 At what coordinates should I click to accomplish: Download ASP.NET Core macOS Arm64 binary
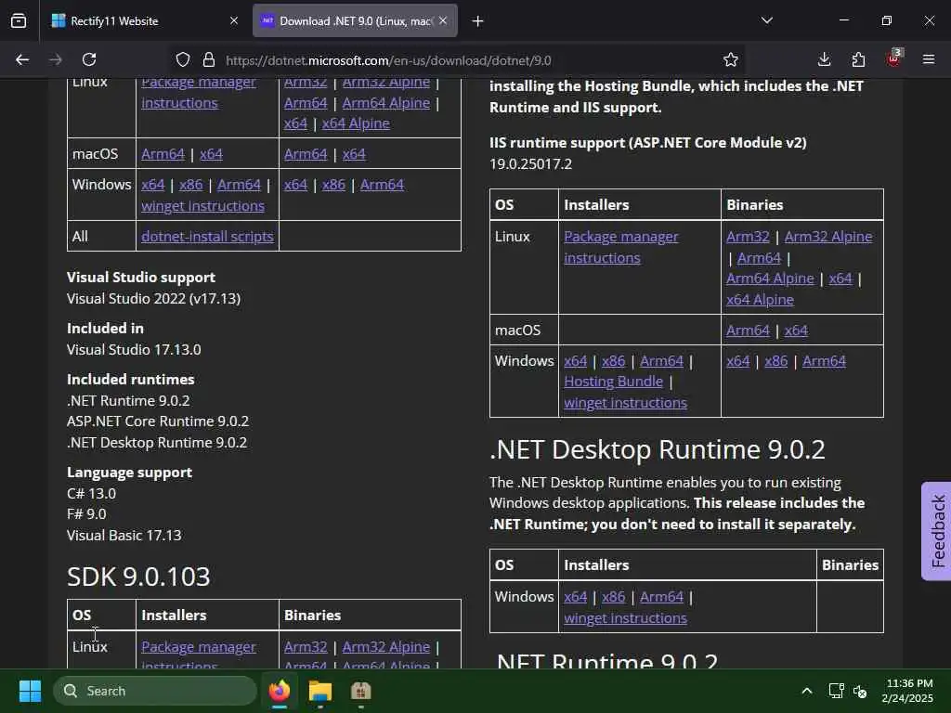coord(748,331)
